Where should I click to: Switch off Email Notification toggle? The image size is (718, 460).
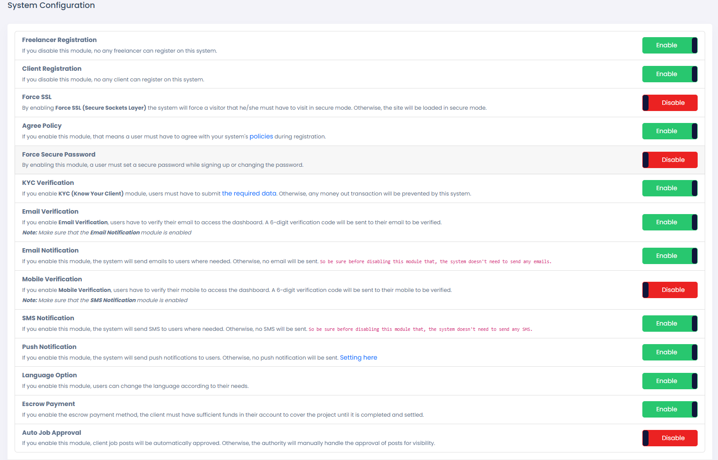(669, 256)
